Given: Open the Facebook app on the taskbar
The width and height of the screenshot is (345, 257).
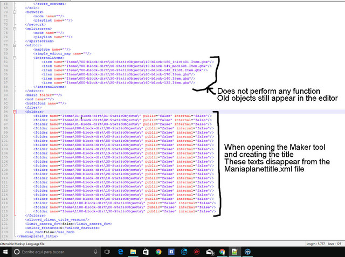Looking at the screenshot, I should 171,252.
